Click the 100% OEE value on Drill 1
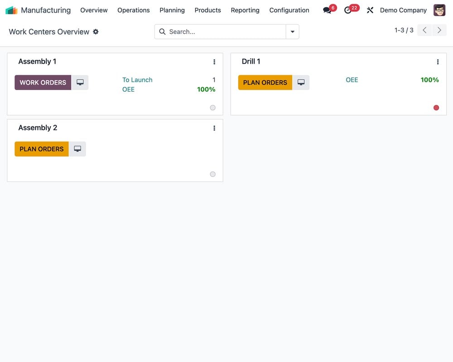The width and height of the screenshot is (453, 362). tap(429, 80)
